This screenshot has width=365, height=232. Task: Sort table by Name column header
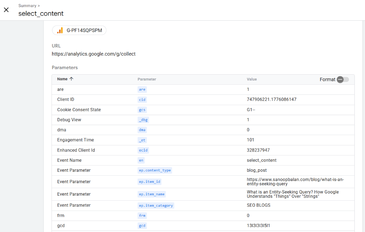point(62,79)
